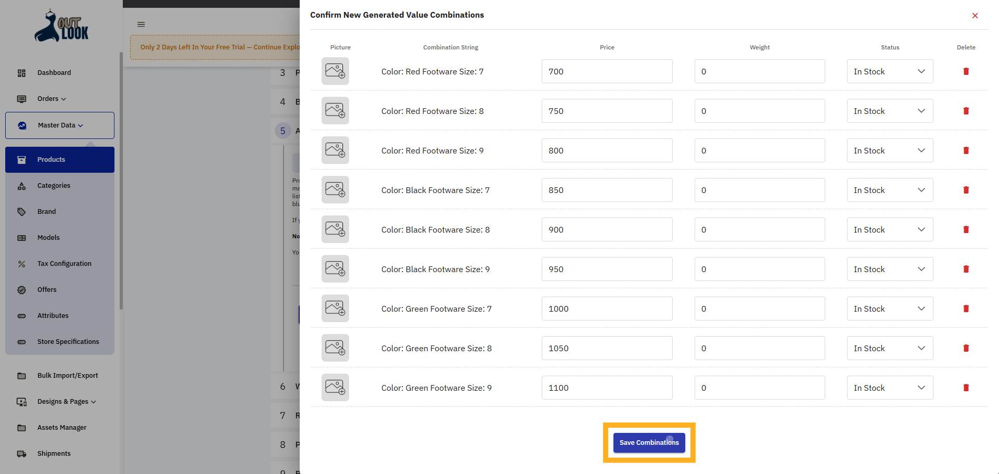Open the Status dropdown for Red Size 8
Screen dimensions: 999x474
tap(890, 111)
